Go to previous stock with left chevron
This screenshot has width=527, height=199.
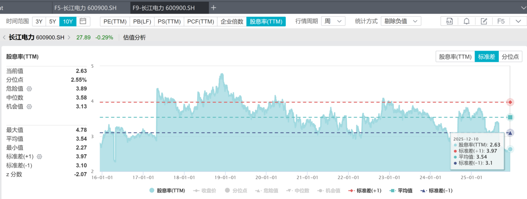coord(4,37)
